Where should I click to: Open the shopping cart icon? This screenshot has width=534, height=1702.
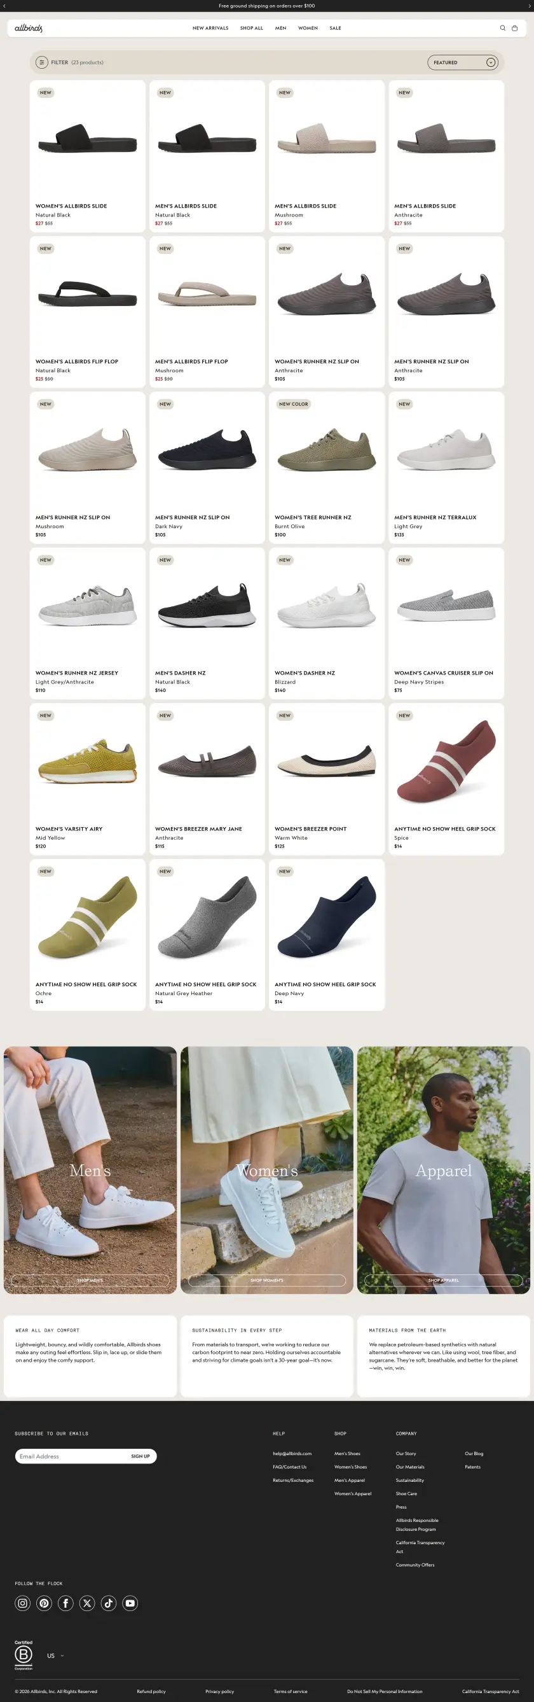click(x=514, y=29)
